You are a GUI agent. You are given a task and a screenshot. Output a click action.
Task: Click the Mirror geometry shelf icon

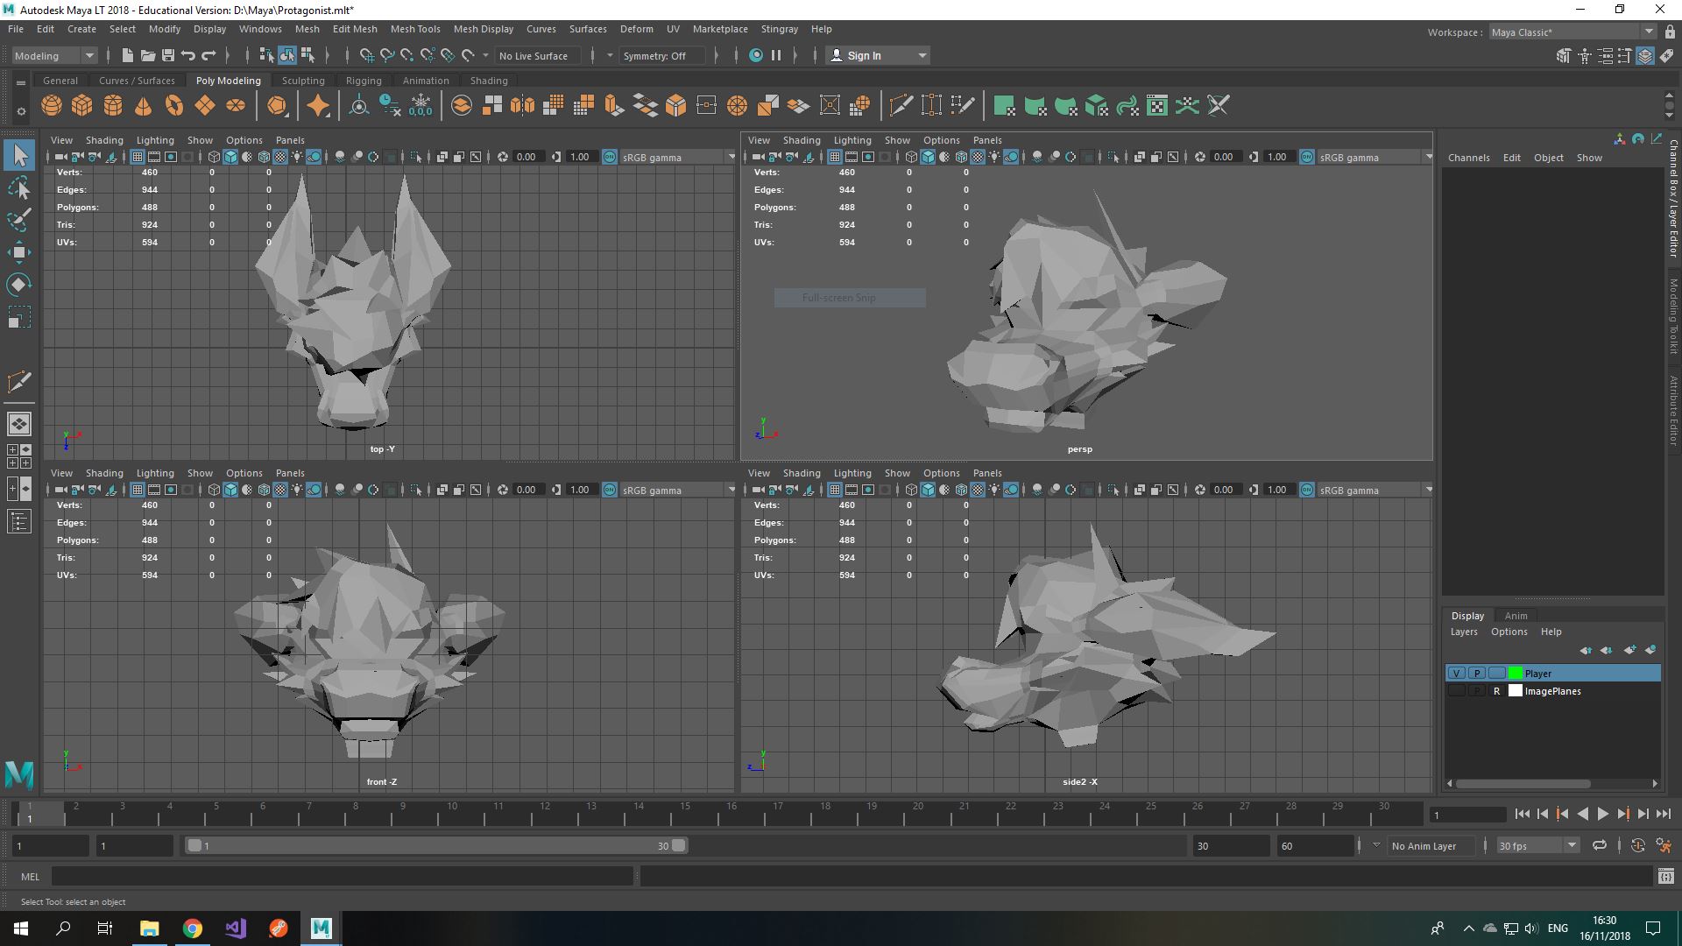point(523,106)
